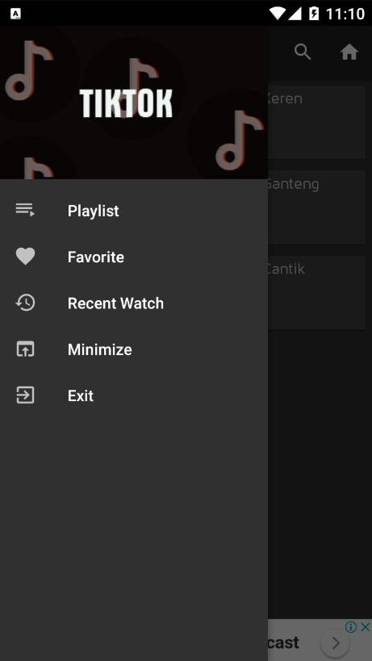The width and height of the screenshot is (372, 661).
Task: Open the ad info icon
Action: pos(351,627)
